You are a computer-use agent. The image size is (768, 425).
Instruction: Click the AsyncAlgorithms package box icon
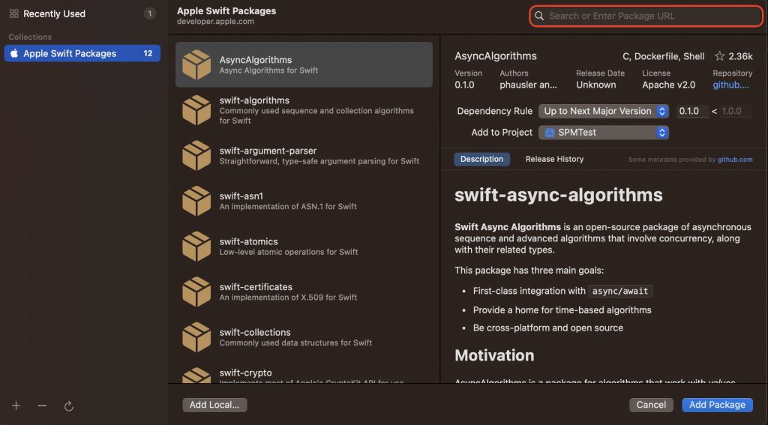(x=196, y=64)
